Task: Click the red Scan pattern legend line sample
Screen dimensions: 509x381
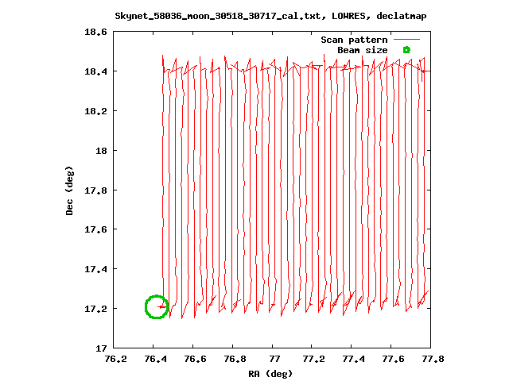Action: [x=406, y=40]
